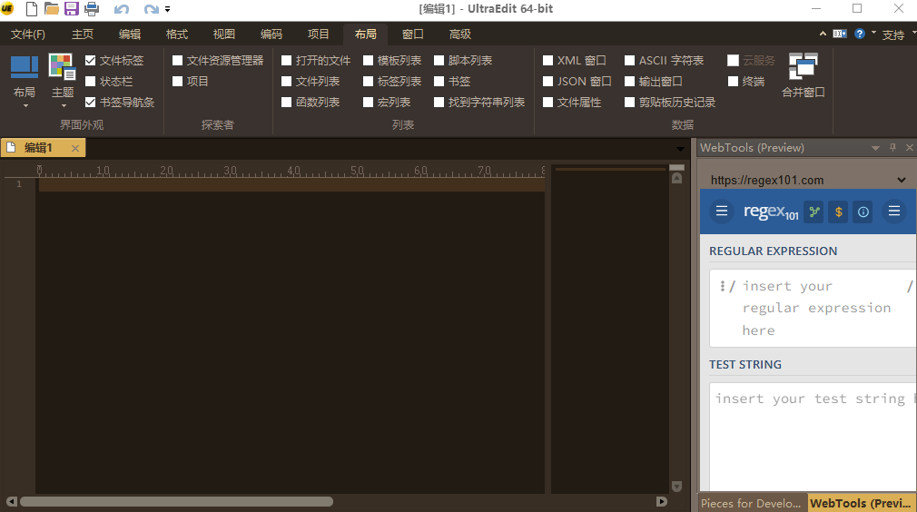Click horizontal scrollbar right arrow
917x512 pixels.
point(662,501)
